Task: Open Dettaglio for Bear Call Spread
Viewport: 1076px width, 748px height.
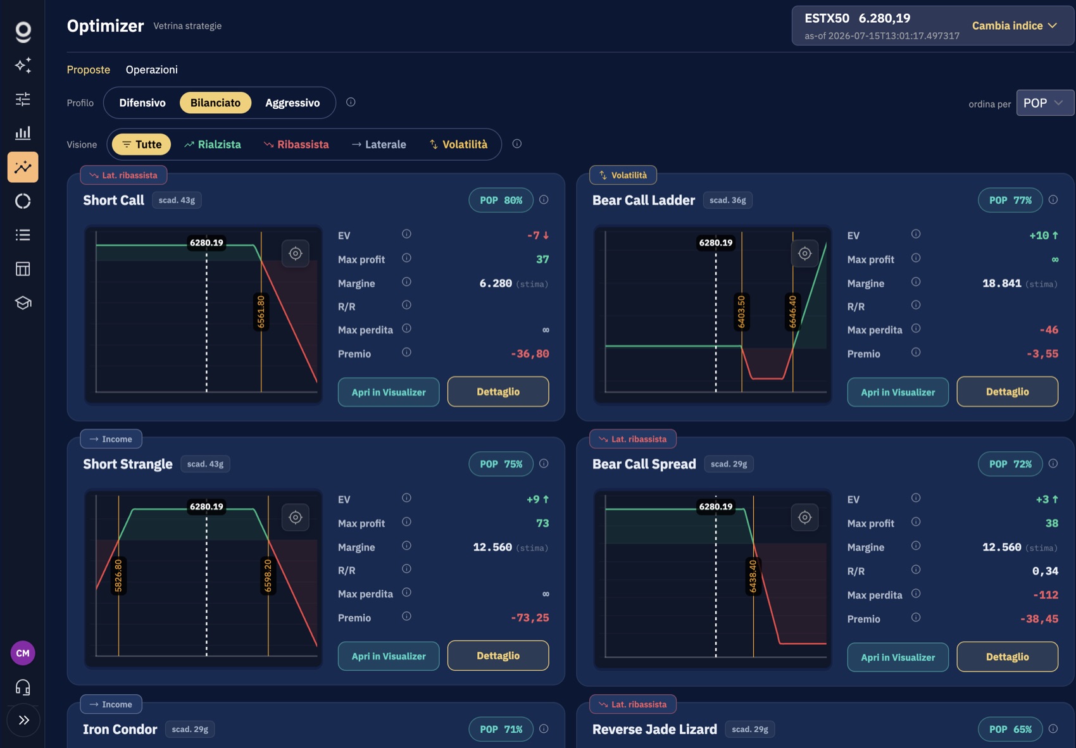Action: coord(1007,657)
